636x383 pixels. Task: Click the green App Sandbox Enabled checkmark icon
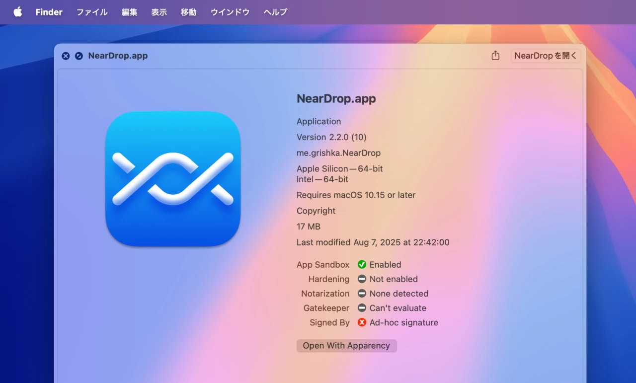tap(362, 264)
